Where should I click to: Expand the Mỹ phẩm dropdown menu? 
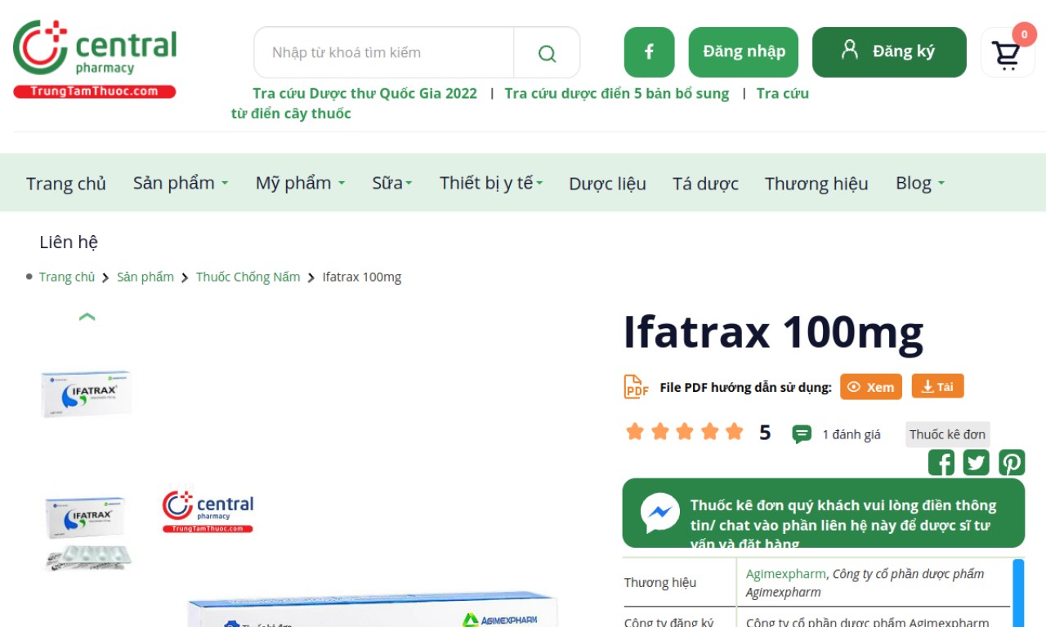pos(300,183)
